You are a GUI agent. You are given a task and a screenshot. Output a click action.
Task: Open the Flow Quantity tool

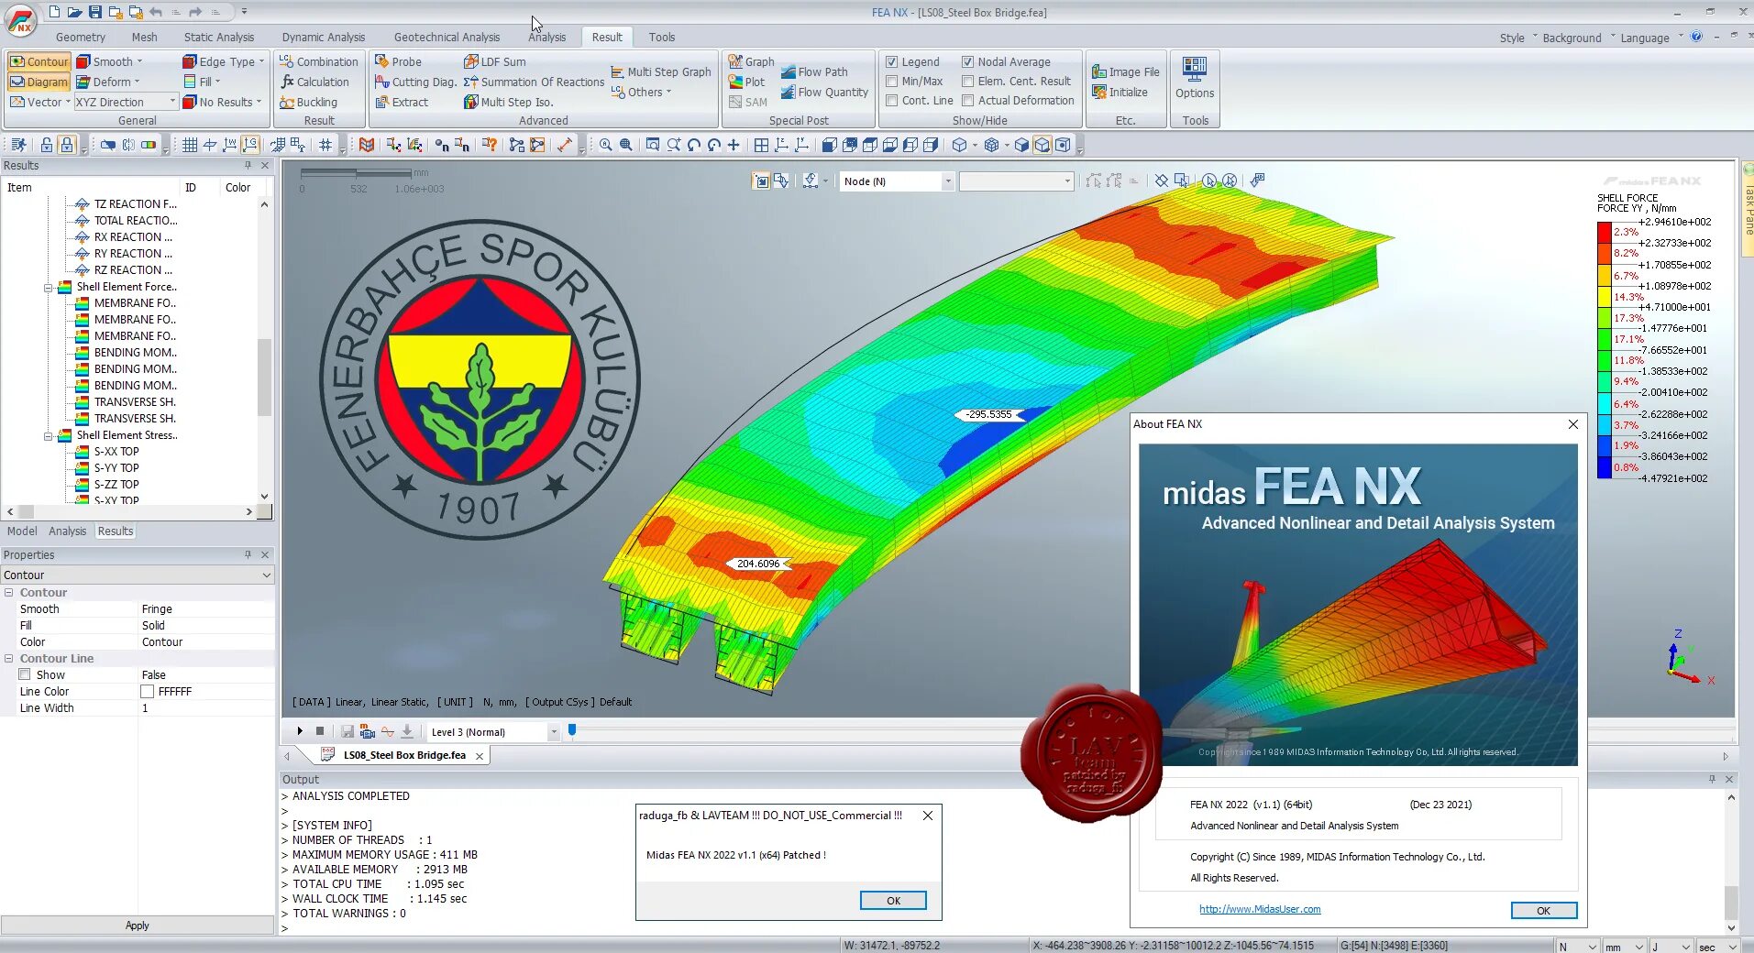pyautogui.click(x=824, y=92)
